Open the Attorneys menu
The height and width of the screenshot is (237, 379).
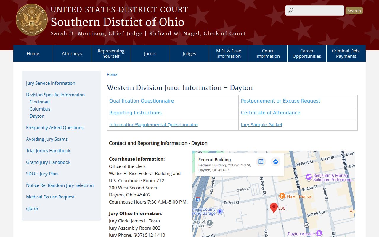pos(72,53)
